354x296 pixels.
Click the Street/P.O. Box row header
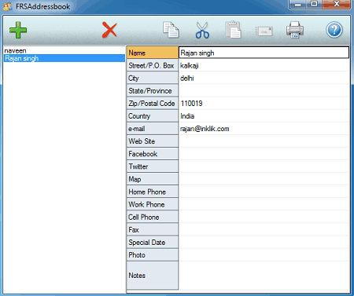pos(153,65)
